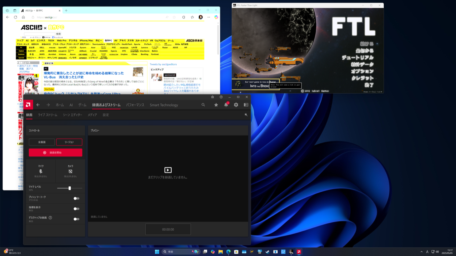
Task: Switch to the パフォーマンス tab
Action: (135, 105)
